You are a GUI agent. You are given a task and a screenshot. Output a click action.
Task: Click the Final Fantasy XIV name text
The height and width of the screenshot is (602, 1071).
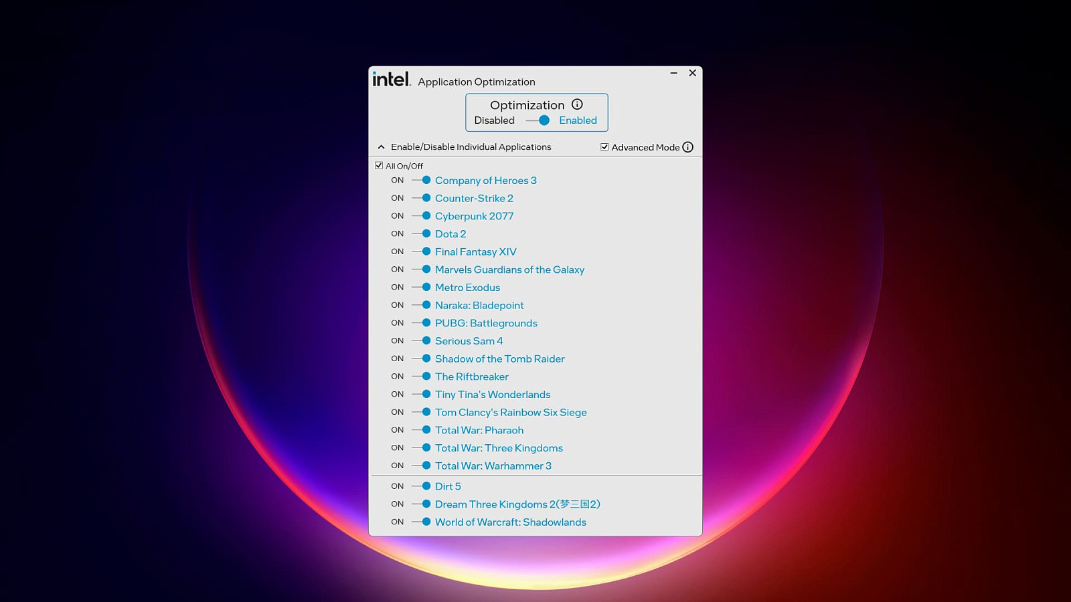(x=476, y=252)
